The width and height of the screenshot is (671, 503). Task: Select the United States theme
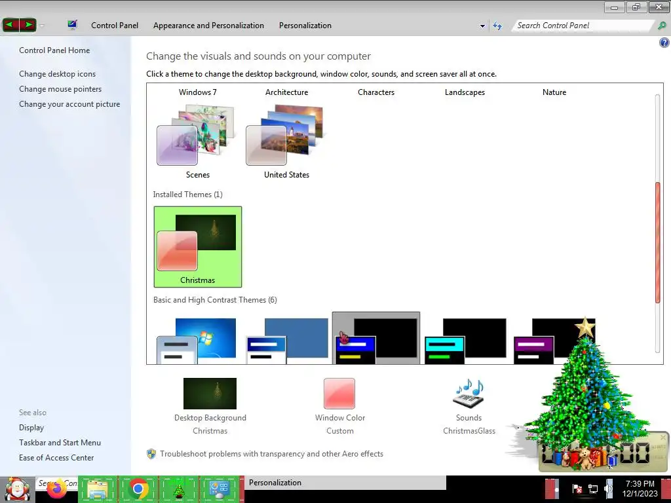click(287, 141)
